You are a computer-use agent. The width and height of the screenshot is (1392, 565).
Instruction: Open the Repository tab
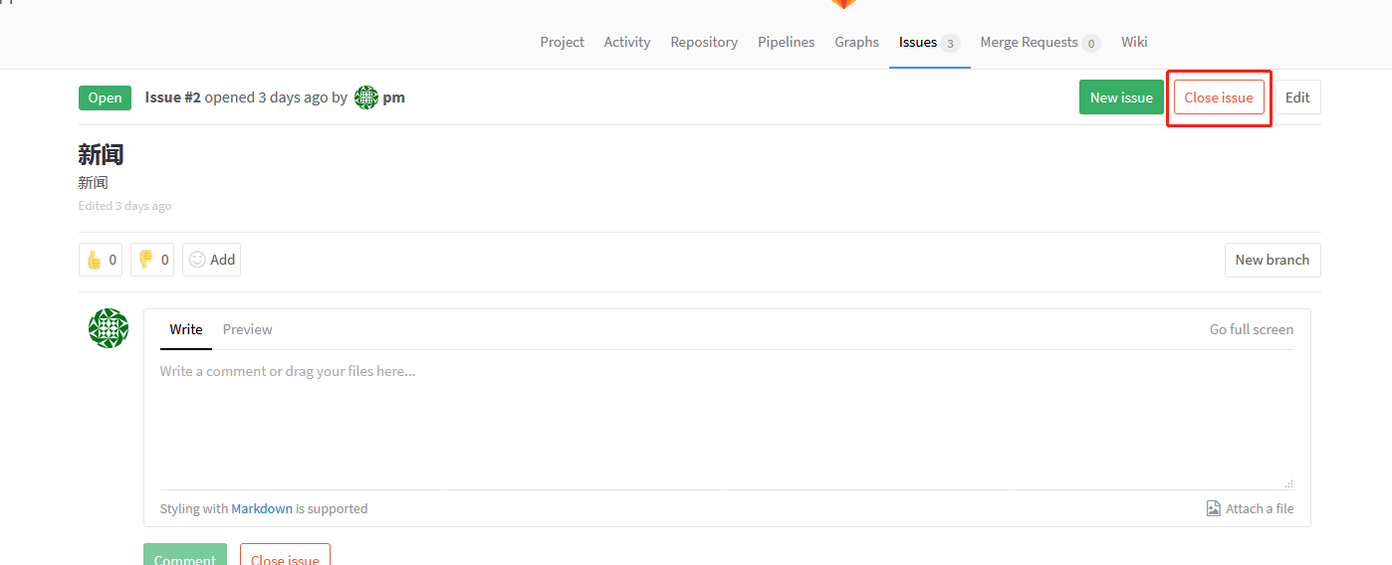pos(704,42)
